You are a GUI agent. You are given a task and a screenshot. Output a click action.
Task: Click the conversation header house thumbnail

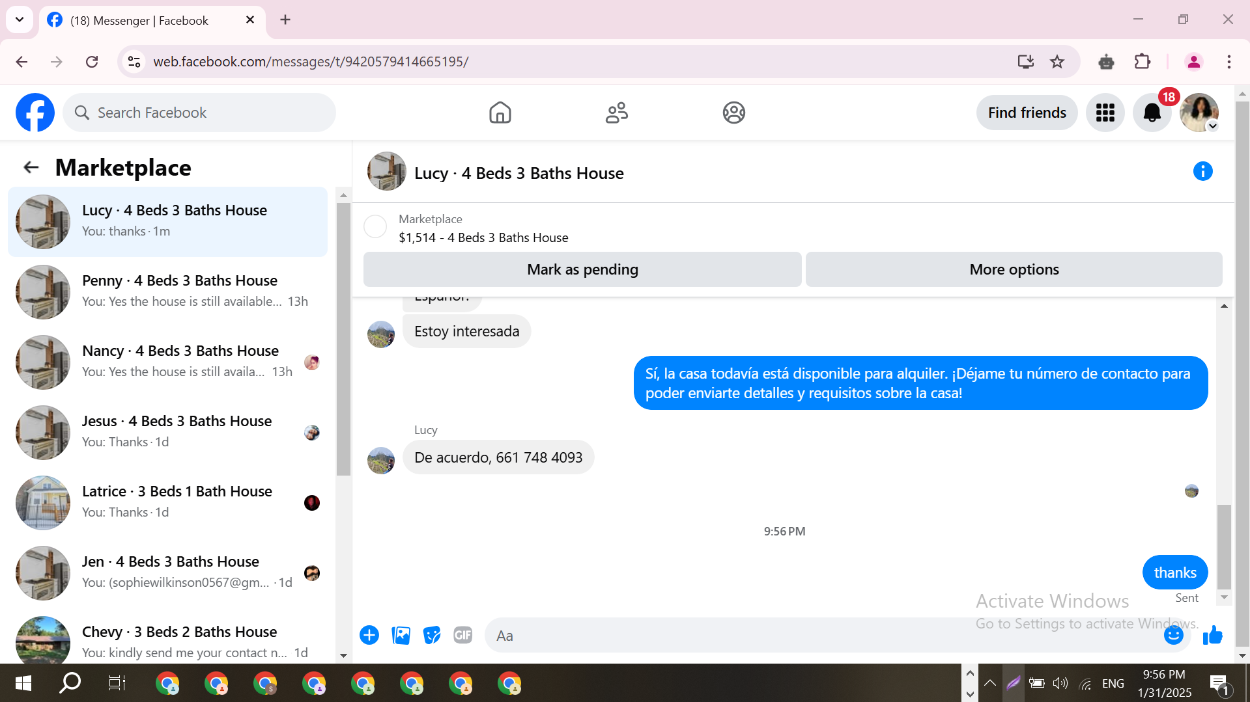click(x=387, y=172)
